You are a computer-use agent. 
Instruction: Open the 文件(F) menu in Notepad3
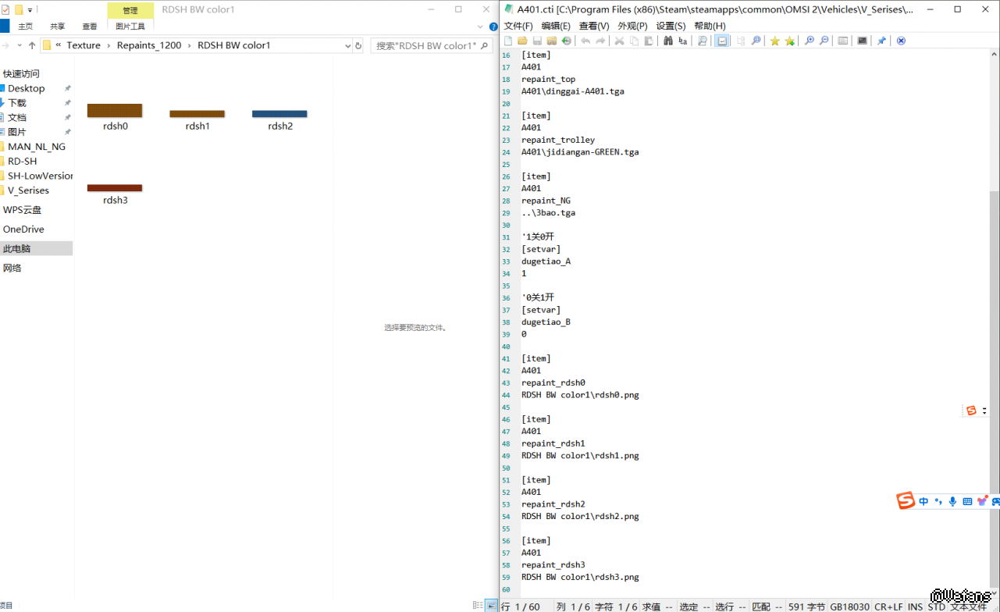point(518,26)
